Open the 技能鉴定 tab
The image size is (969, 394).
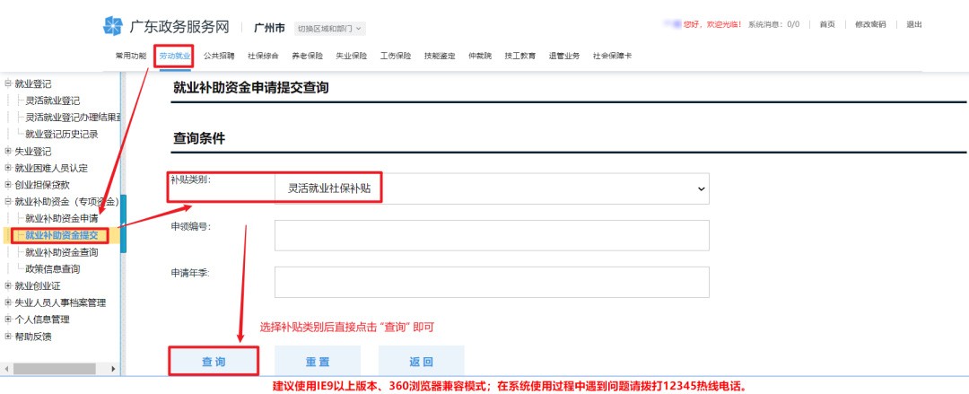(x=440, y=56)
